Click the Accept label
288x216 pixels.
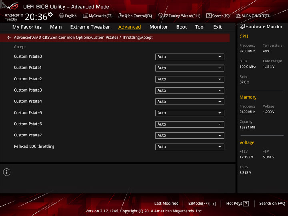pos(20,47)
